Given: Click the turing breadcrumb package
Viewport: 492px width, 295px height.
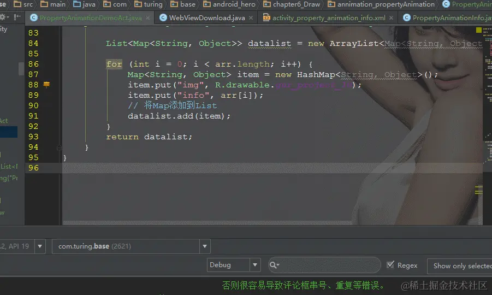Looking at the screenshot, I should [149, 4].
